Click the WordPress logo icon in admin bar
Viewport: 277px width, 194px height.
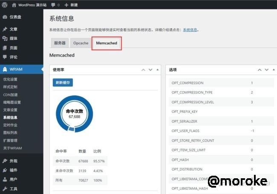pos(5,5)
